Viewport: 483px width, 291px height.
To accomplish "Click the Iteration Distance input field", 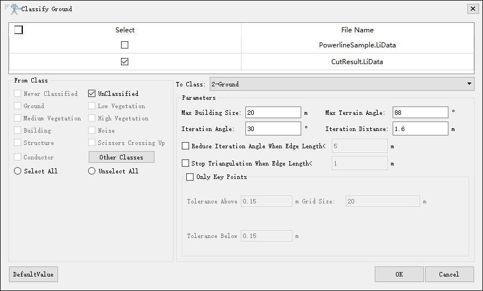I will [420, 128].
